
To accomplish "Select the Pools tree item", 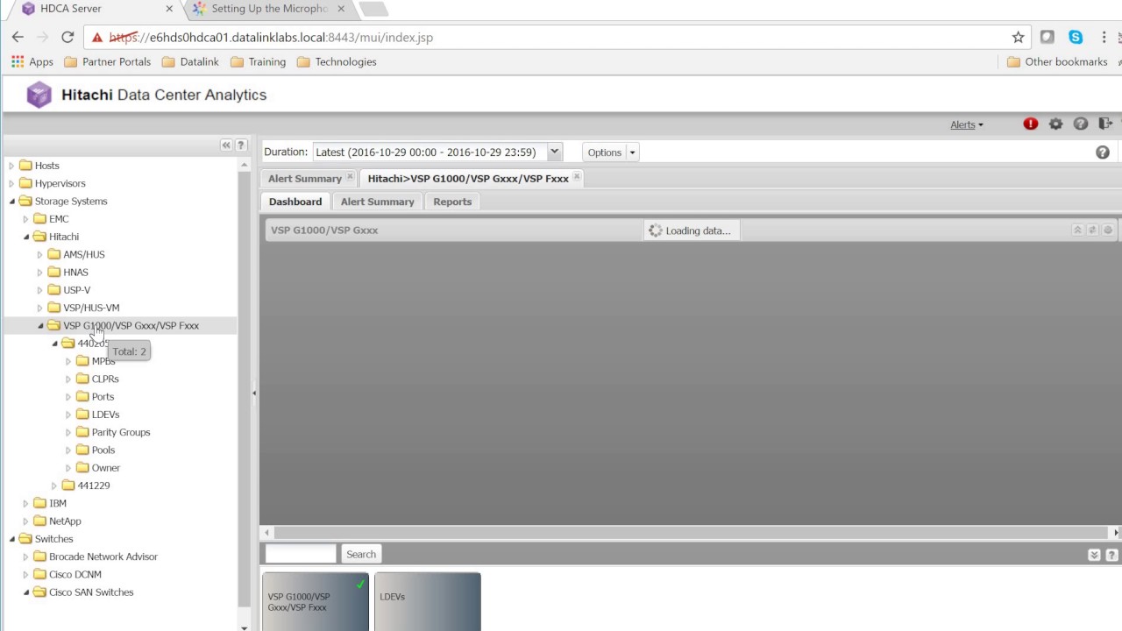I will point(103,450).
